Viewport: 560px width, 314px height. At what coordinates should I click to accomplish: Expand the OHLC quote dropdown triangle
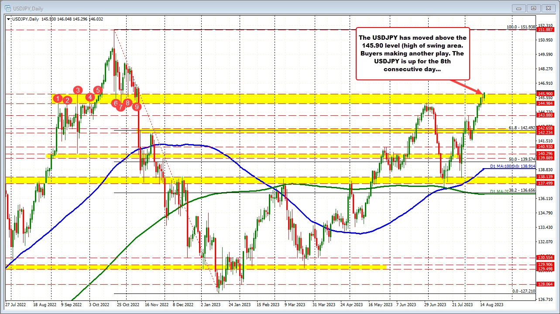8,19
